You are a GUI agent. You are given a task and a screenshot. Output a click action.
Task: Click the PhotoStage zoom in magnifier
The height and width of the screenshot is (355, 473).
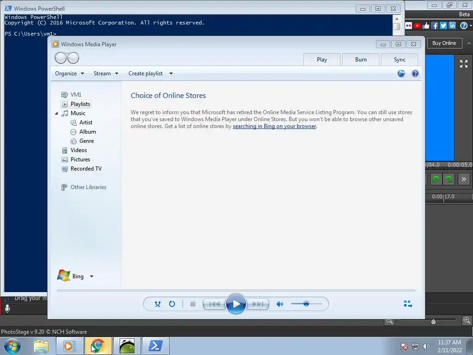(467, 320)
